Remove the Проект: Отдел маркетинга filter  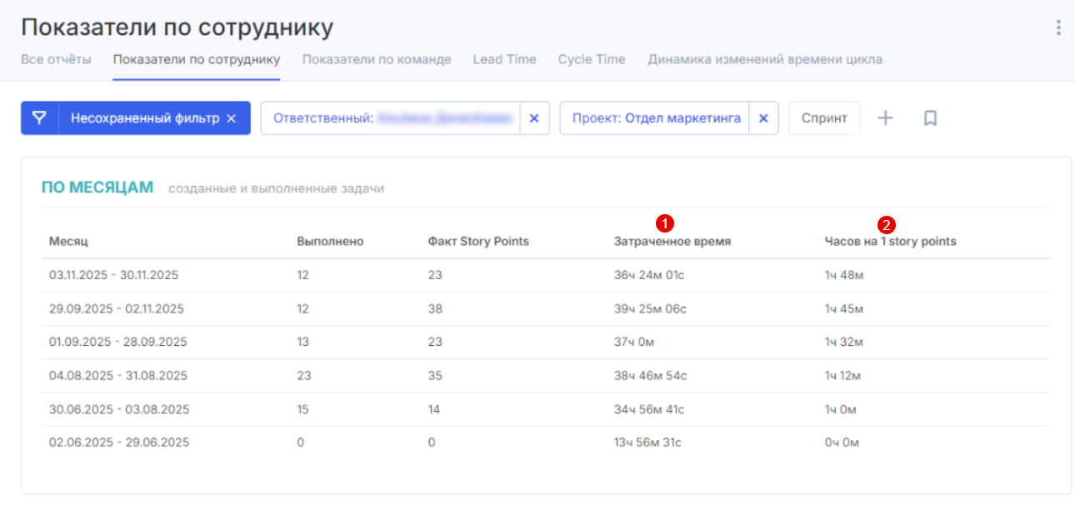(762, 118)
